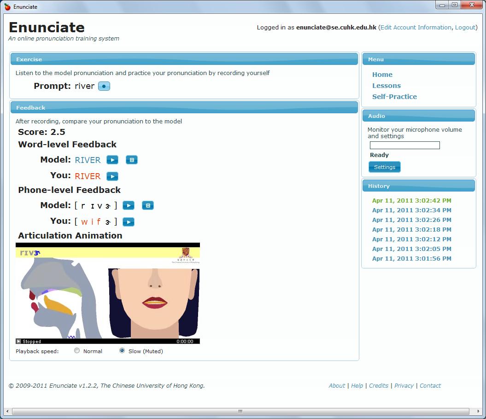486x419 pixels.
Task: Click Edit Account Information link
Action: (x=416, y=28)
